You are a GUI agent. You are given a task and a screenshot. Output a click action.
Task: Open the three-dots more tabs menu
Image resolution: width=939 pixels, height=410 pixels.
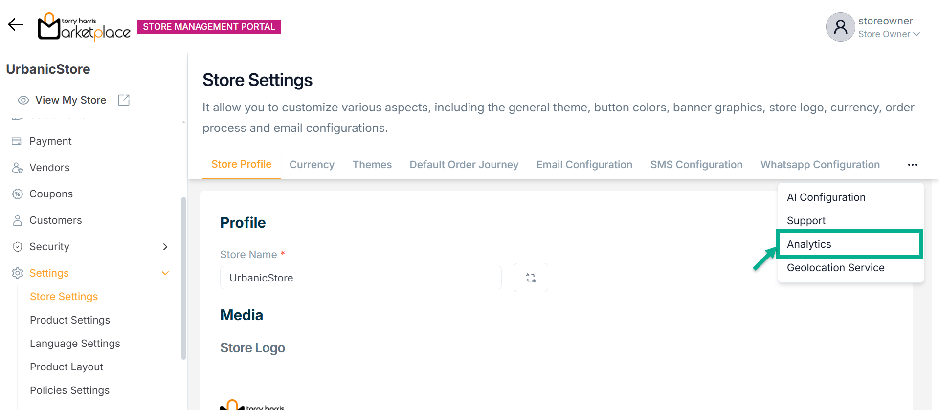click(x=912, y=165)
